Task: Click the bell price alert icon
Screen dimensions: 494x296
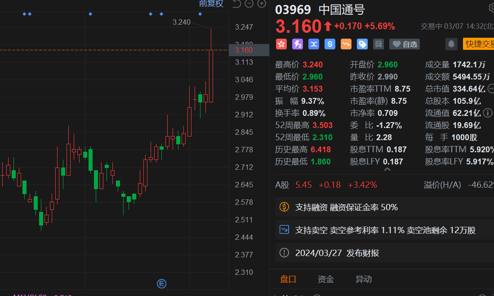Action: click(451, 44)
